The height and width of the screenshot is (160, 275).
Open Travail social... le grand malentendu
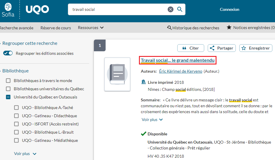(x=178, y=60)
